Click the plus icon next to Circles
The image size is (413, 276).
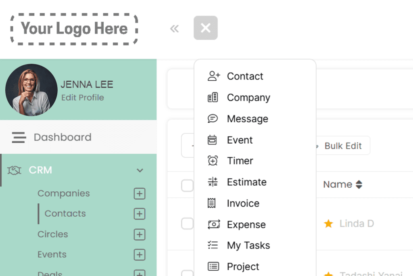(139, 234)
